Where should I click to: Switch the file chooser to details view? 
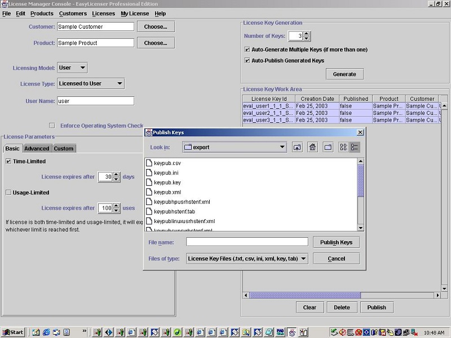point(355,148)
